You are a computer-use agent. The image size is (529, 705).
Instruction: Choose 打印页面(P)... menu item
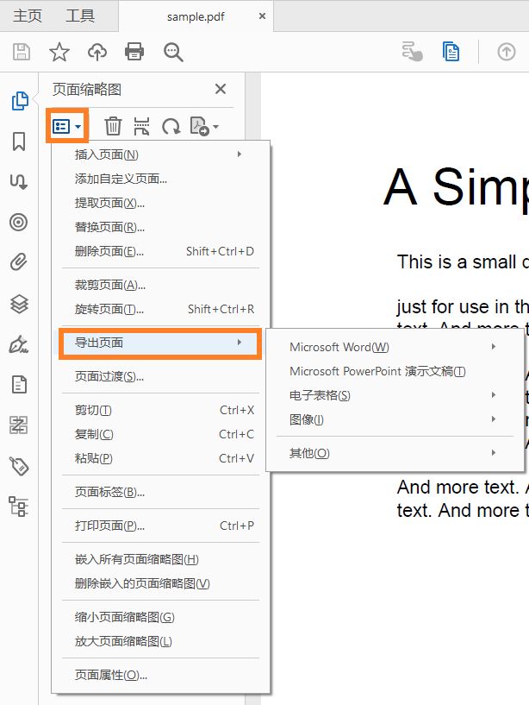(x=160, y=526)
